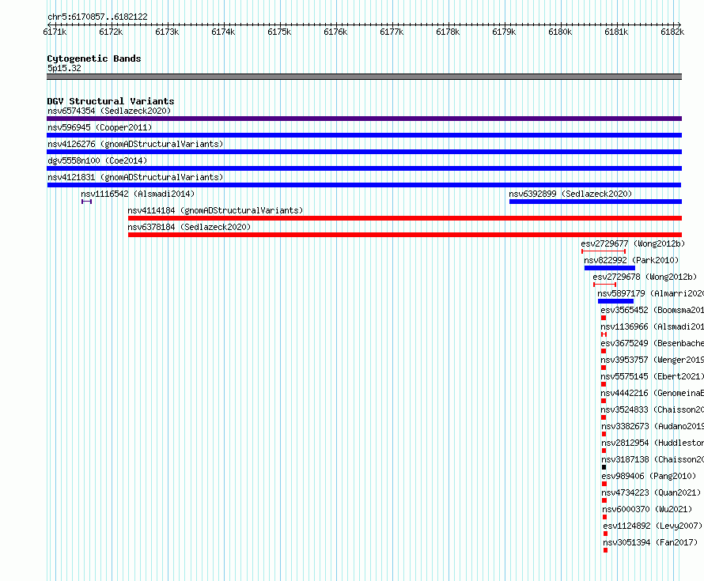Click the small purple nsv1116542 variant marker
Screen dimensions: 704x581
(87, 202)
